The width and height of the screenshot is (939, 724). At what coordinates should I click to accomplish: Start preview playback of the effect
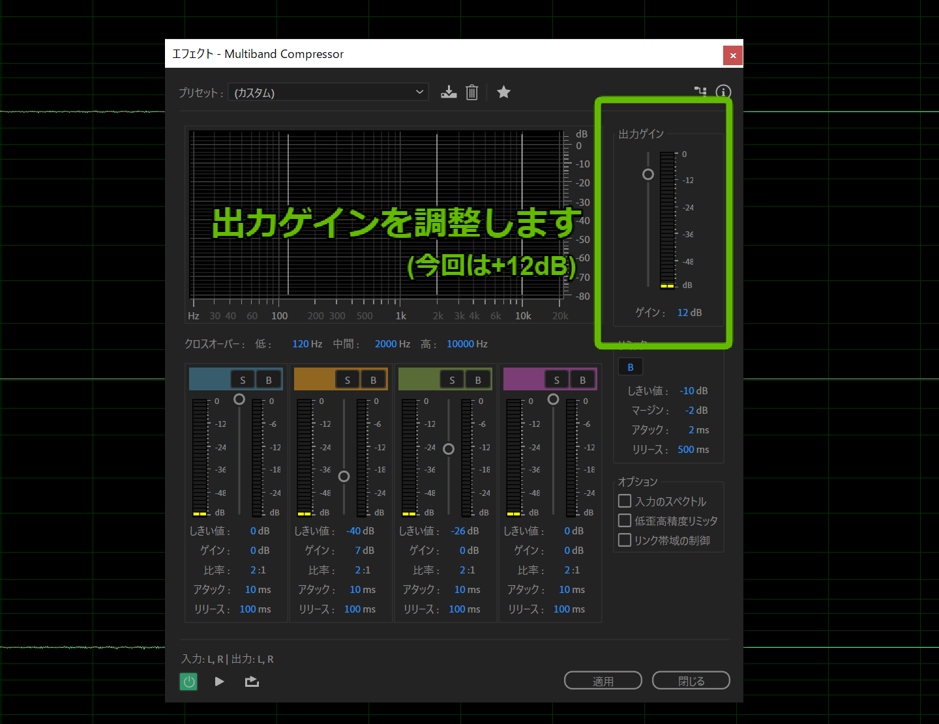tap(219, 681)
